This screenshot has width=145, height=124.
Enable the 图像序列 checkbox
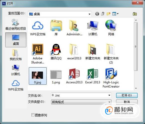33,115
